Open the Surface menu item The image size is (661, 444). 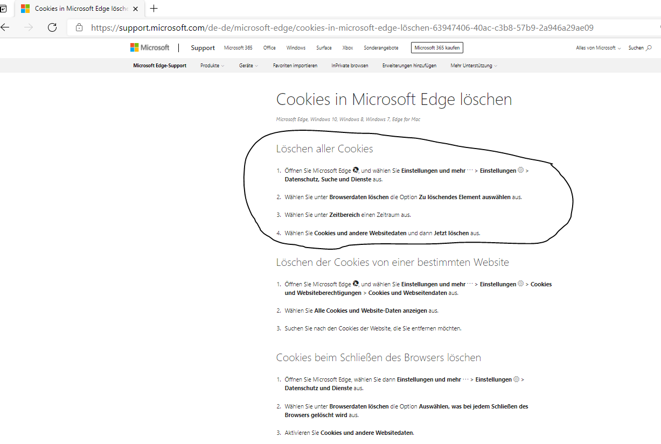click(324, 48)
